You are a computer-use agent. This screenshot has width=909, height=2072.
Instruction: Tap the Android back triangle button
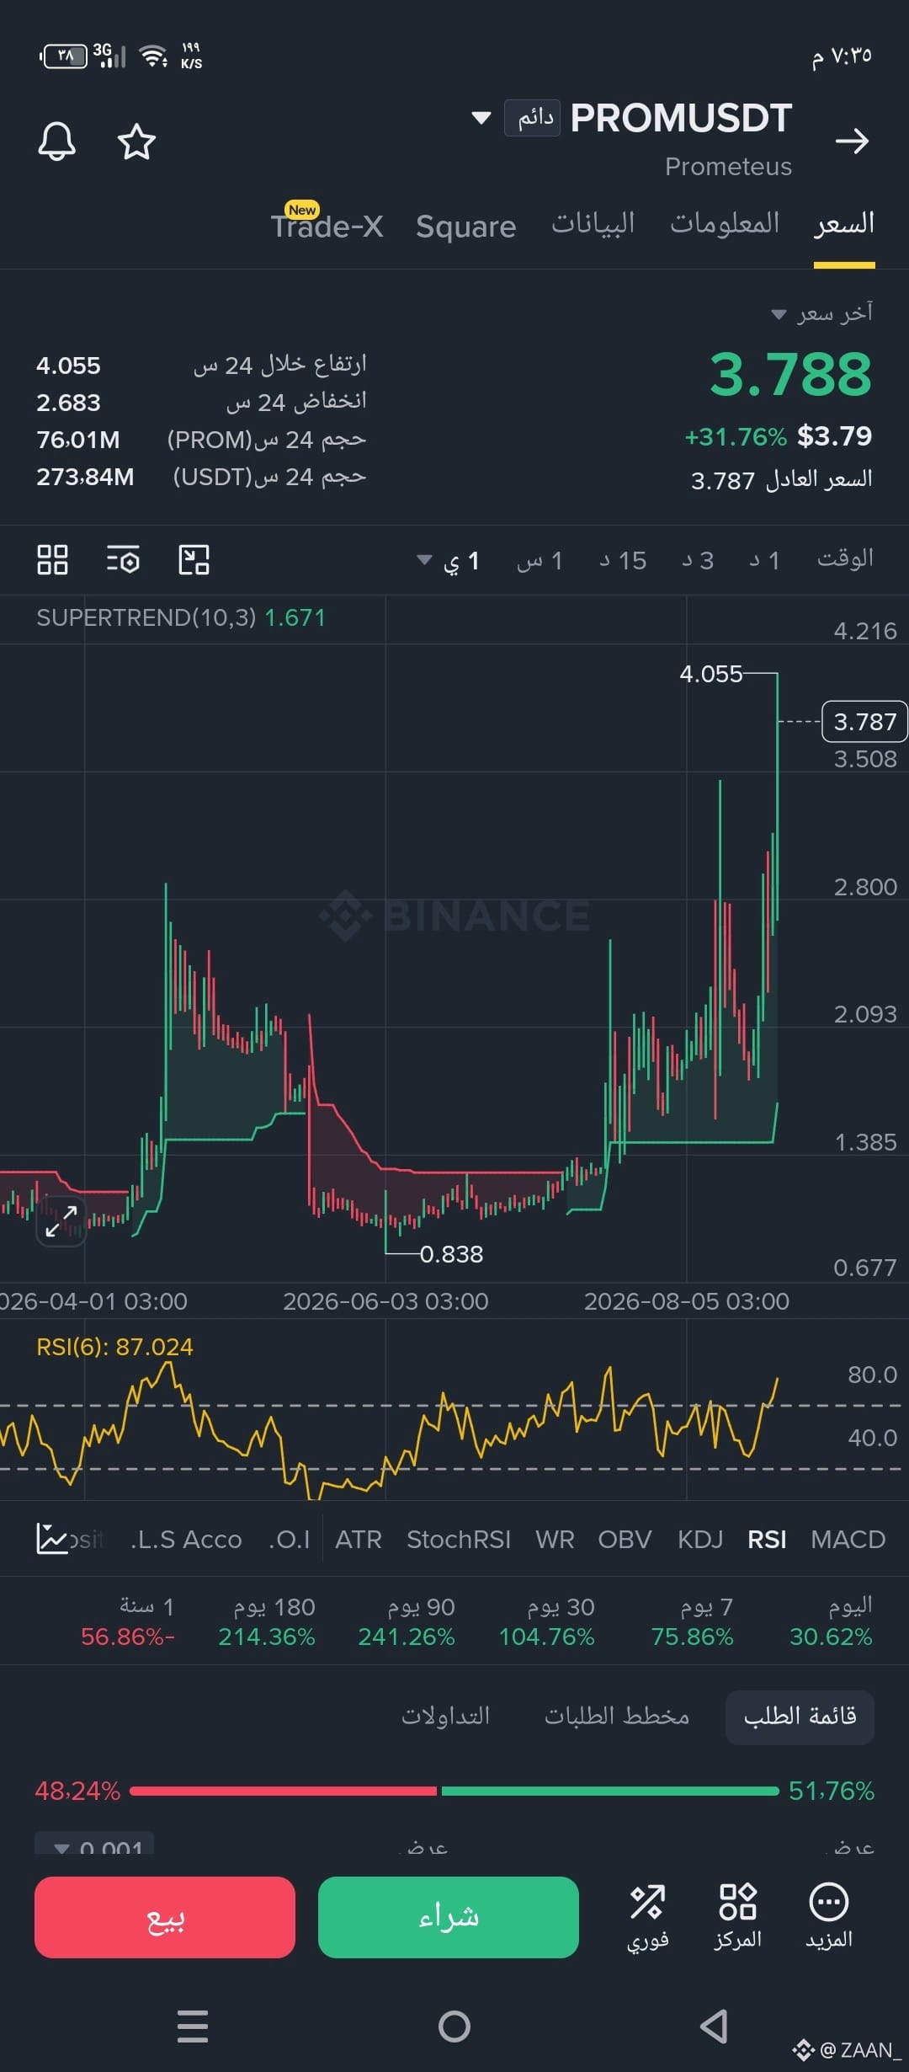coord(715,2027)
